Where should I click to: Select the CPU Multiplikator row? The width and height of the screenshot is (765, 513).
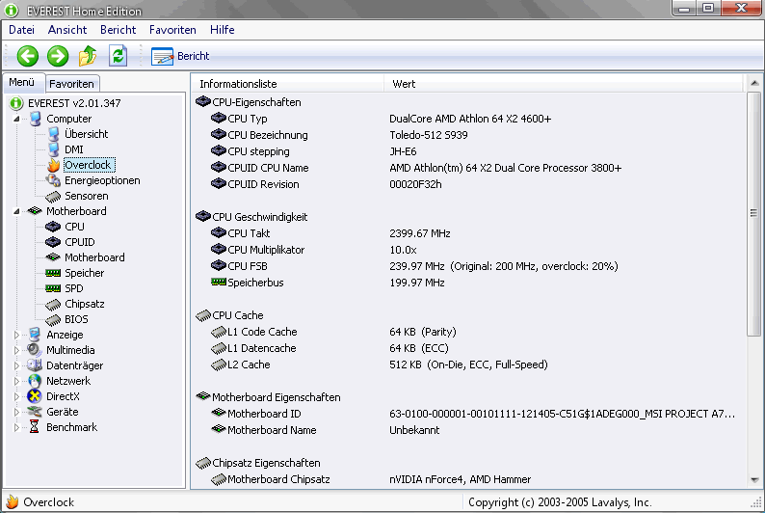coord(468,250)
